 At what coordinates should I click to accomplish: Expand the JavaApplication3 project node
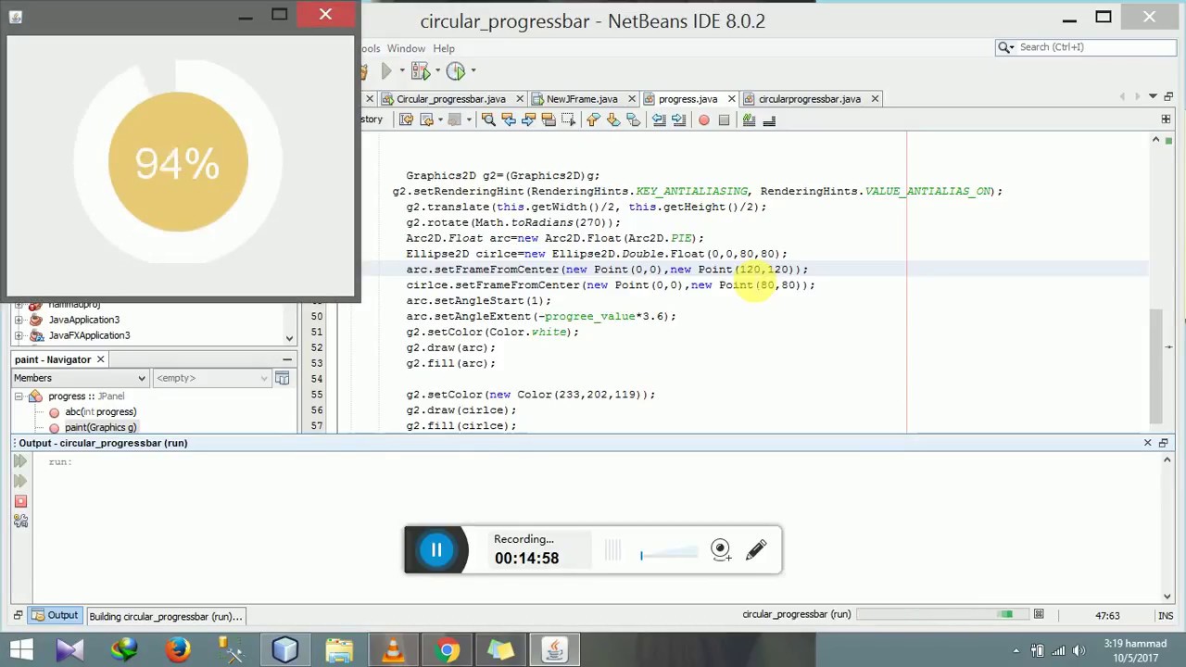pos(19,320)
